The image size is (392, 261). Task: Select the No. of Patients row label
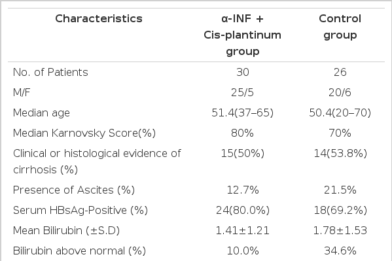pyautogui.click(x=50, y=72)
